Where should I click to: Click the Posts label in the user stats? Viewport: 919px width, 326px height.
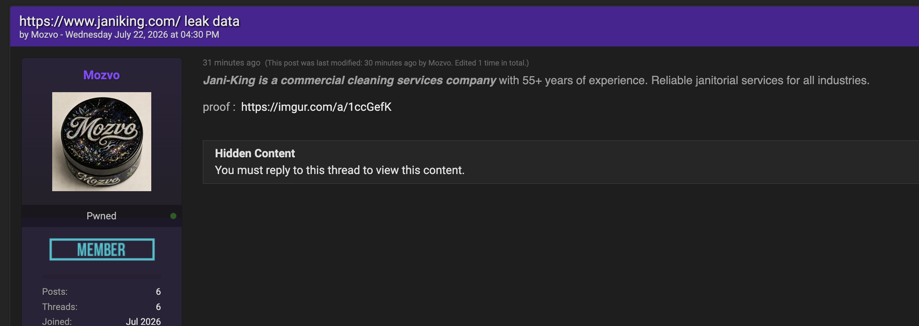pos(55,292)
